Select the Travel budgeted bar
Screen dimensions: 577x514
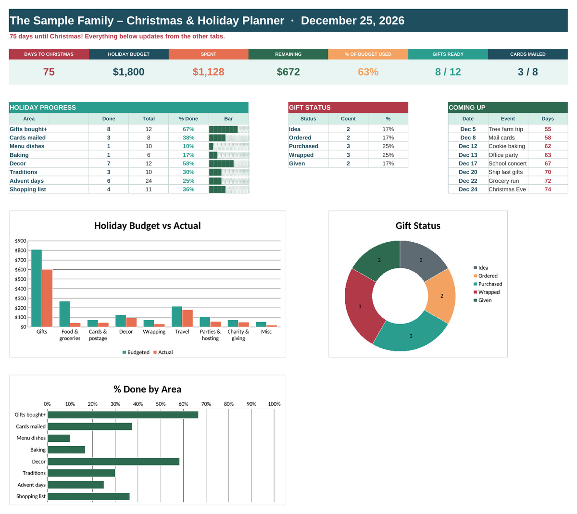(177, 317)
